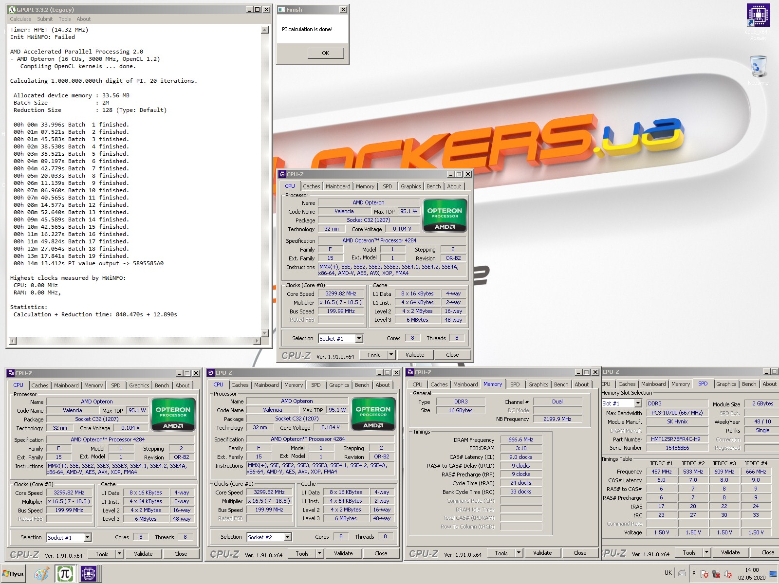
Task: Click GPUPI horizontal scrollbar right arrow
Action: click(257, 341)
